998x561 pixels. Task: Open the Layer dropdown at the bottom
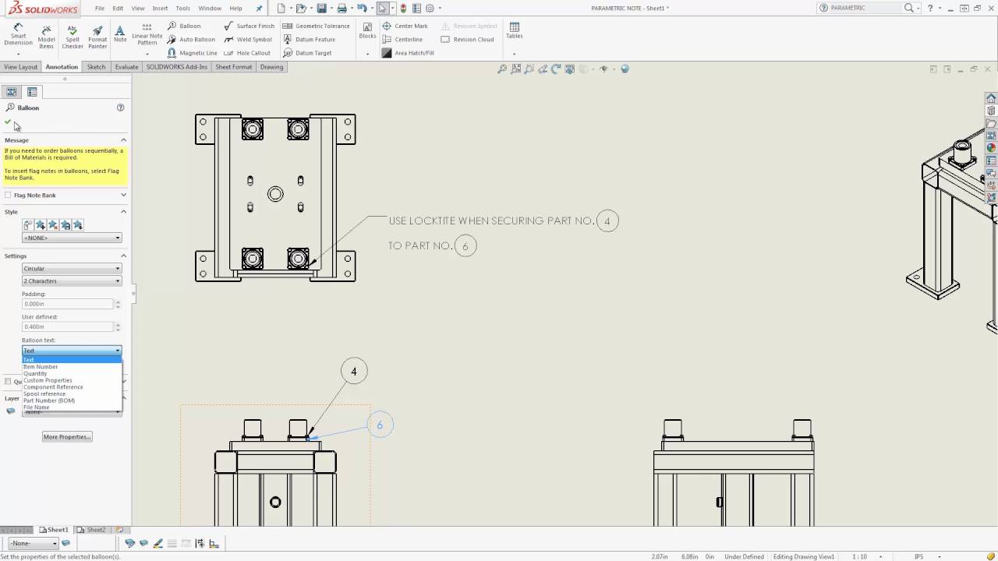31,543
